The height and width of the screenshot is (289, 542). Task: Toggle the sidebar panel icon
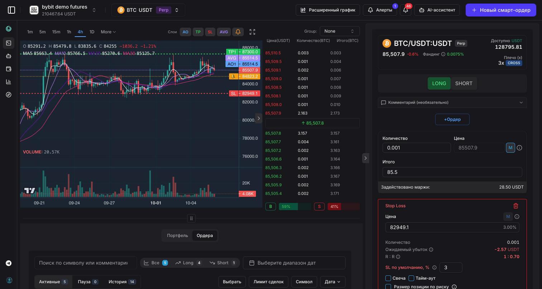coord(11,10)
